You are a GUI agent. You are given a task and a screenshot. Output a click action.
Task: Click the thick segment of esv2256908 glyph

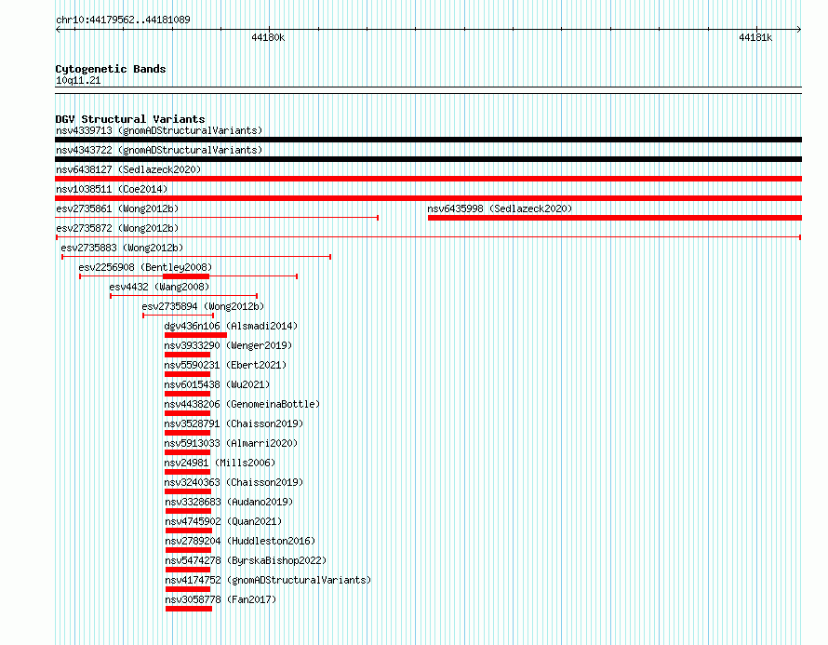[186, 276]
